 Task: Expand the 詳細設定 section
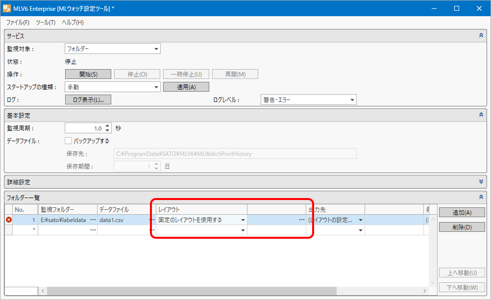[x=481, y=182]
